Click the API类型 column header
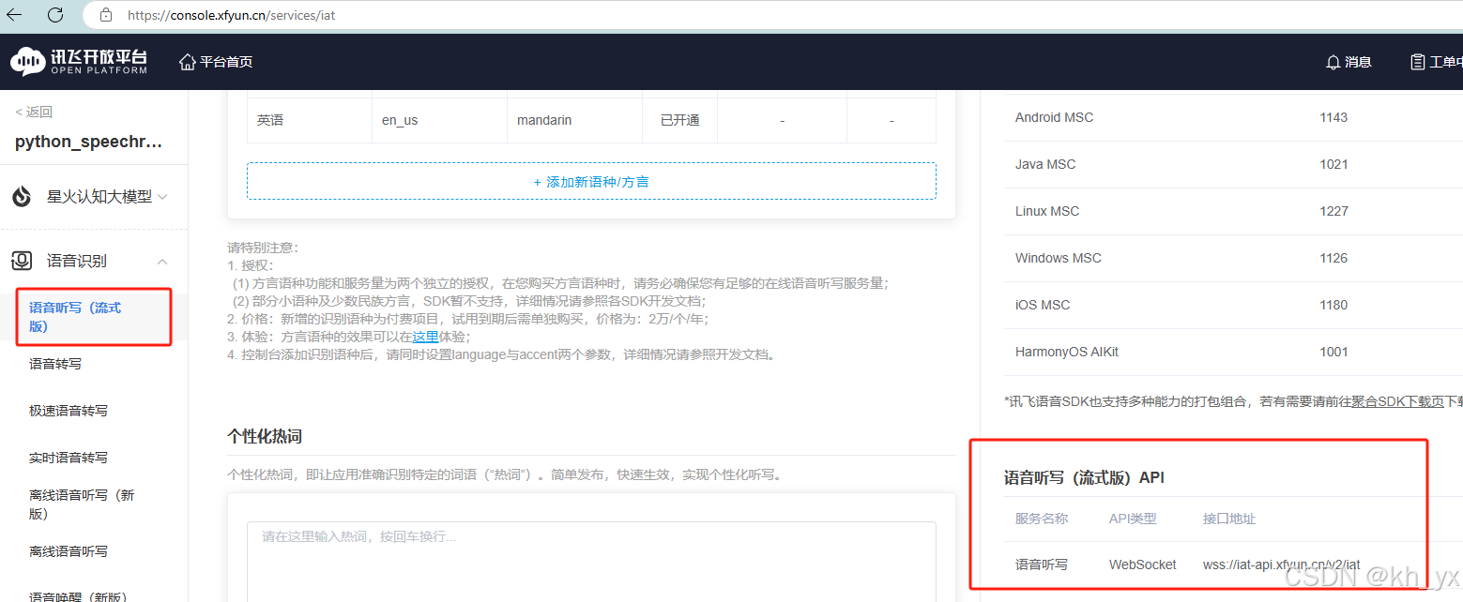The image size is (1463, 602). 1133,519
